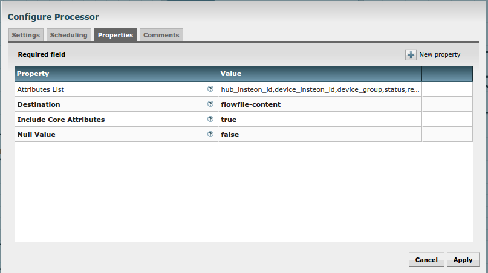Click help icon for Include Core Attributes

(210, 120)
